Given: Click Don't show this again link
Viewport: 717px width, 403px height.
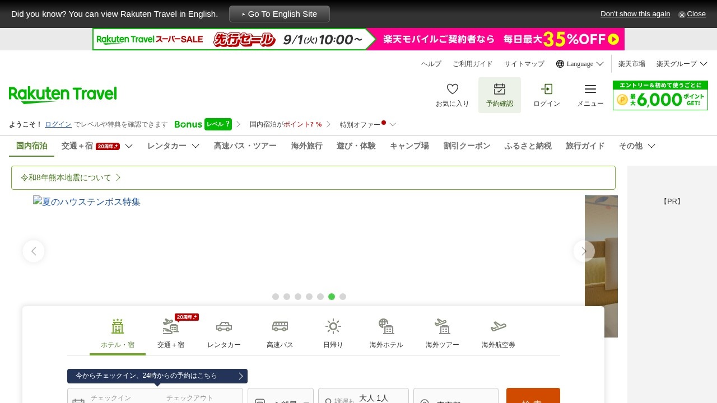Looking at the screenshot, I should pos(635,14).
